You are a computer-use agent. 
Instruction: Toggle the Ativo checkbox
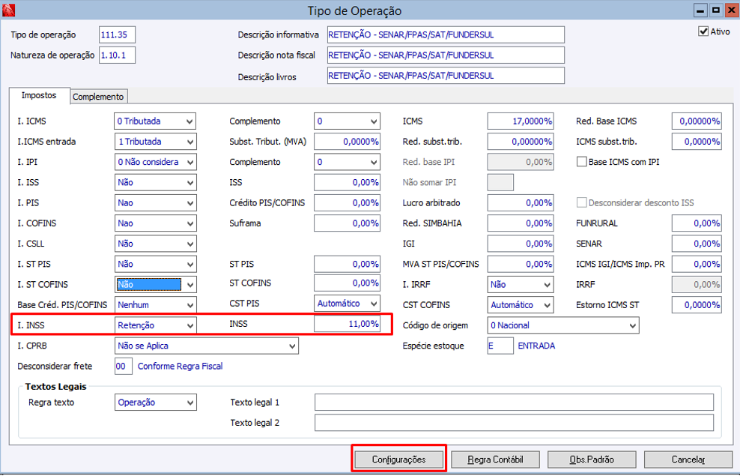click(703, 31)
